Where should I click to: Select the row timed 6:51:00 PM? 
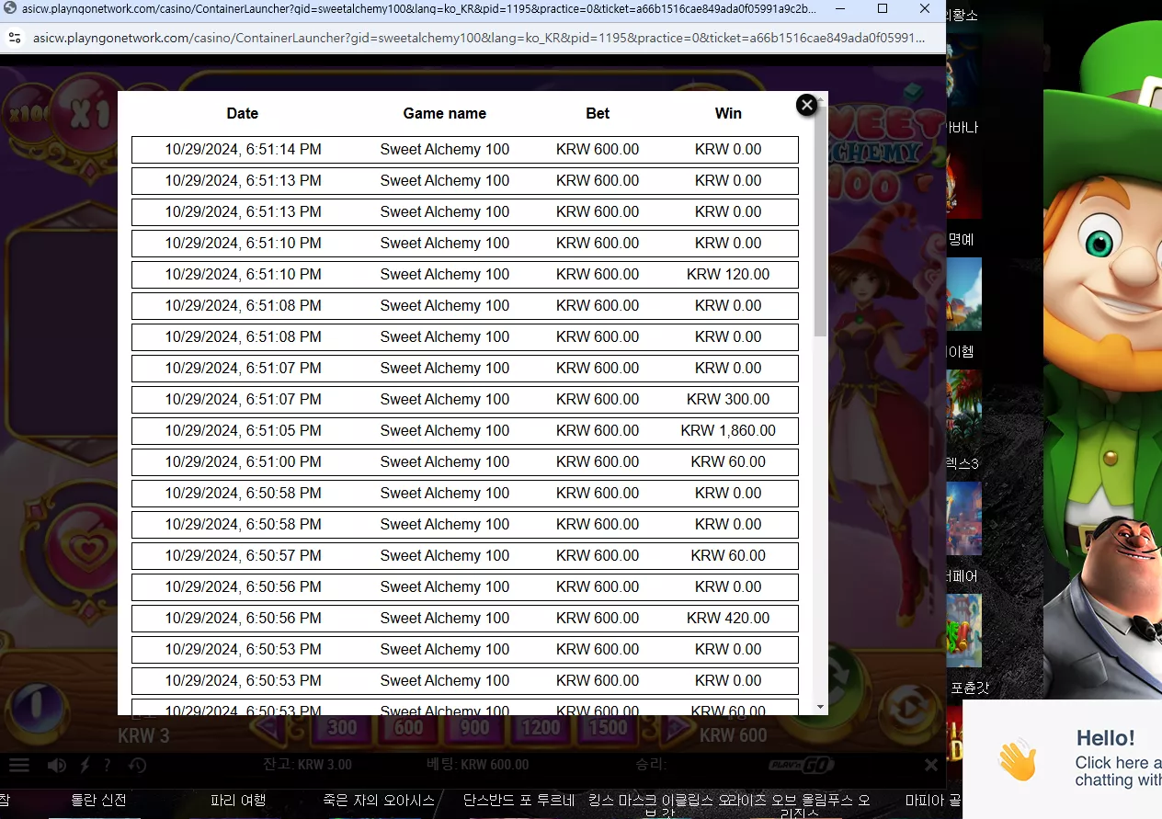click(x=465, y=462)
